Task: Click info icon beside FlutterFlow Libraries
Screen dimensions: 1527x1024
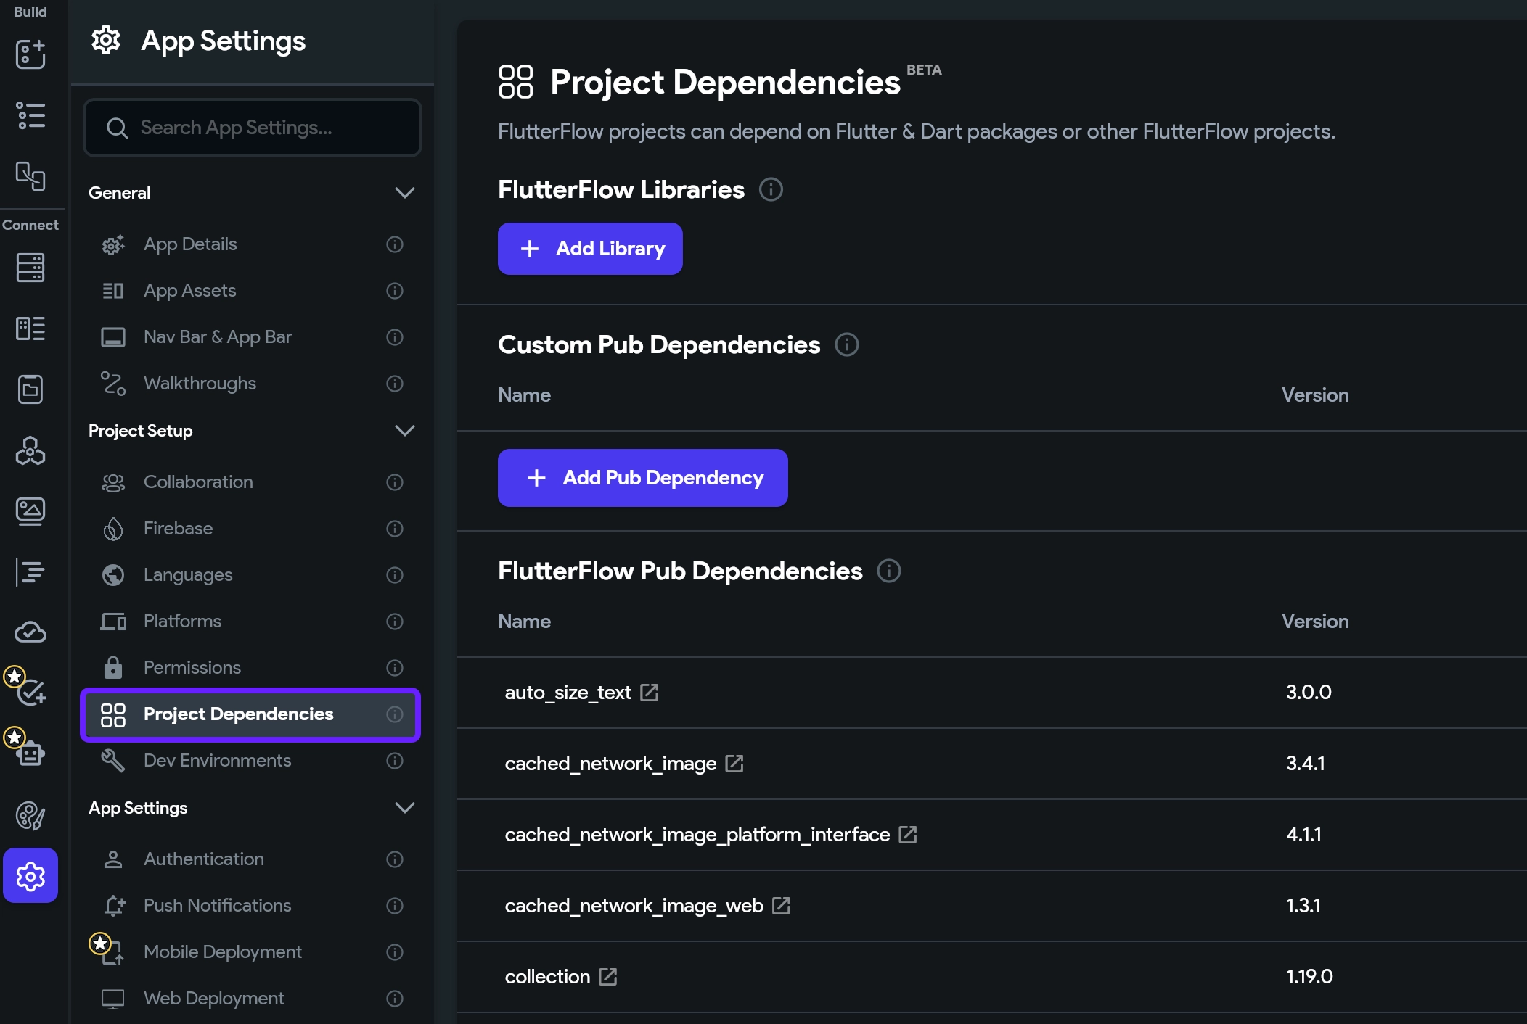Action: tap(771, 190)
